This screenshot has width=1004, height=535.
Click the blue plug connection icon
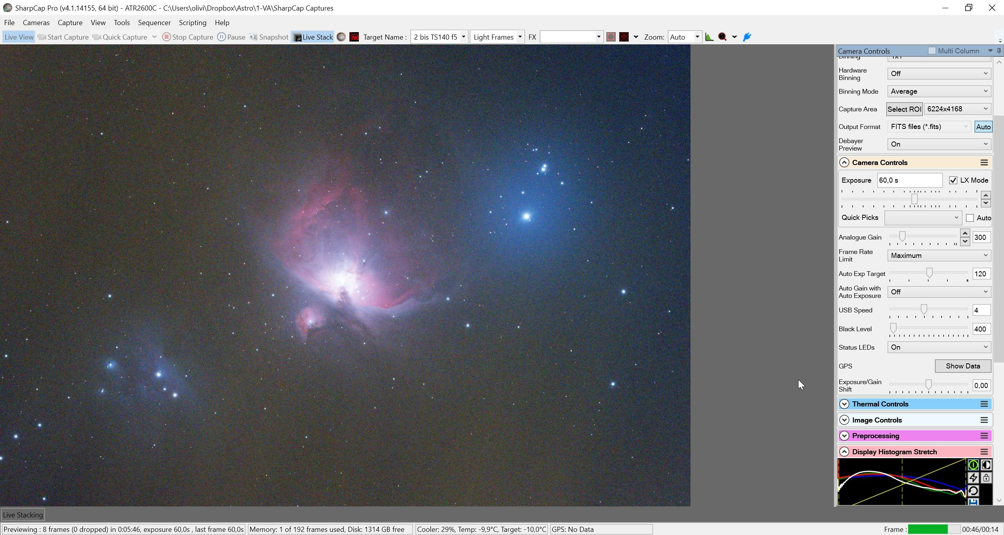point(747,37)
